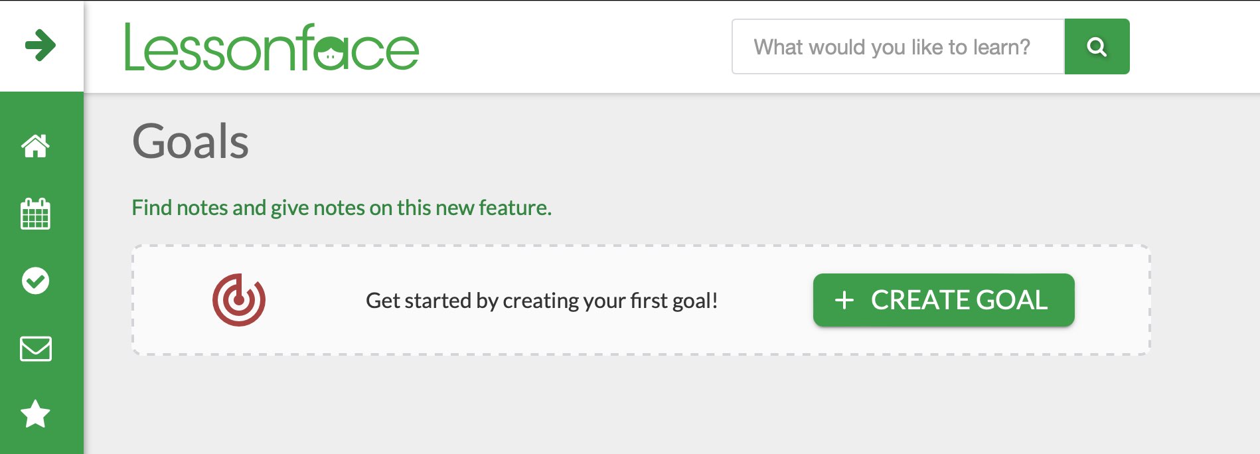The width and height of the screenshot is (1260, 454).
Task: Select the "Goals" page heading
Action: click(191, 141)
